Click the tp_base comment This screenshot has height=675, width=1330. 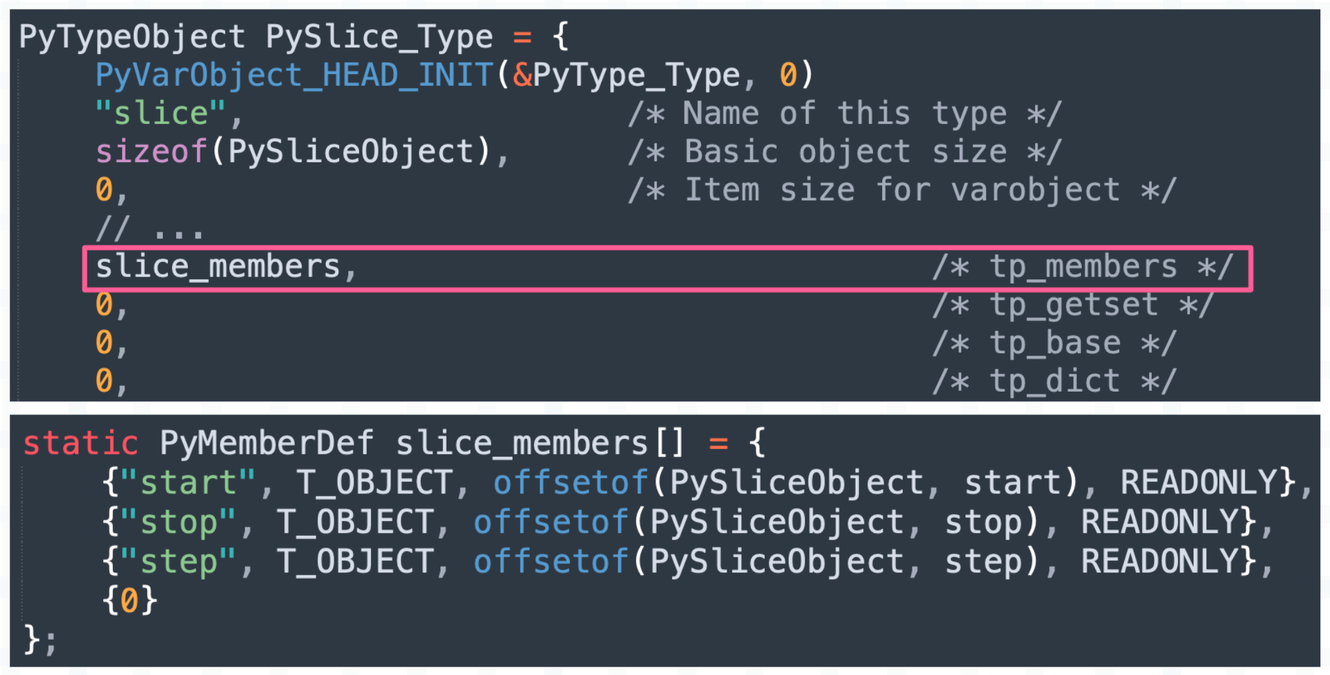click(x=1054, y=343)
